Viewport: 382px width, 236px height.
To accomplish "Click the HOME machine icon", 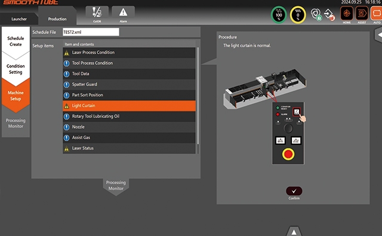I will point(347,14).
